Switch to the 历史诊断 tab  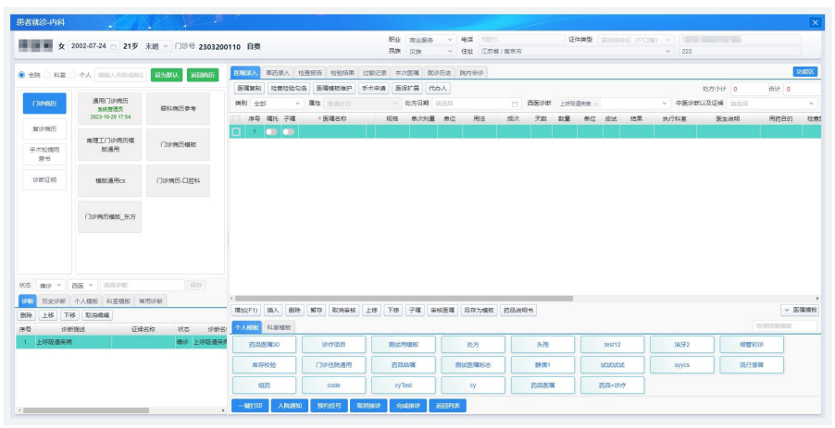click(53, 301)
